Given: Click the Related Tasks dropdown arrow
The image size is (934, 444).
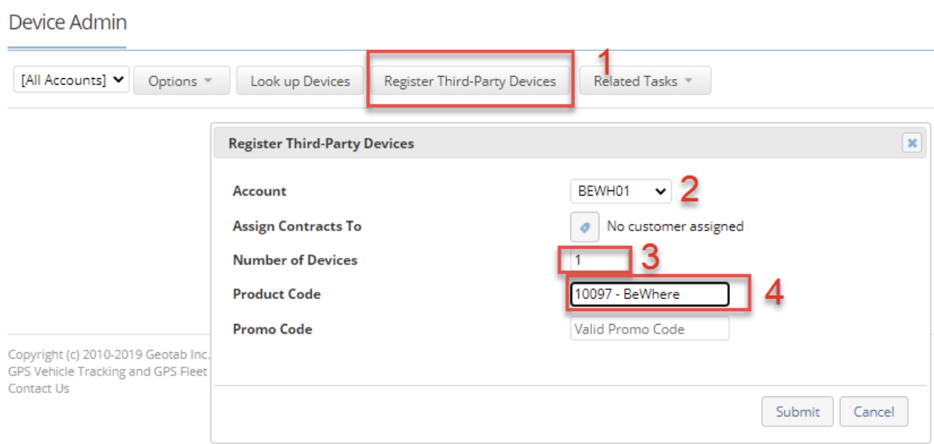Looking at the screenshot, I should tap(689, 81).
